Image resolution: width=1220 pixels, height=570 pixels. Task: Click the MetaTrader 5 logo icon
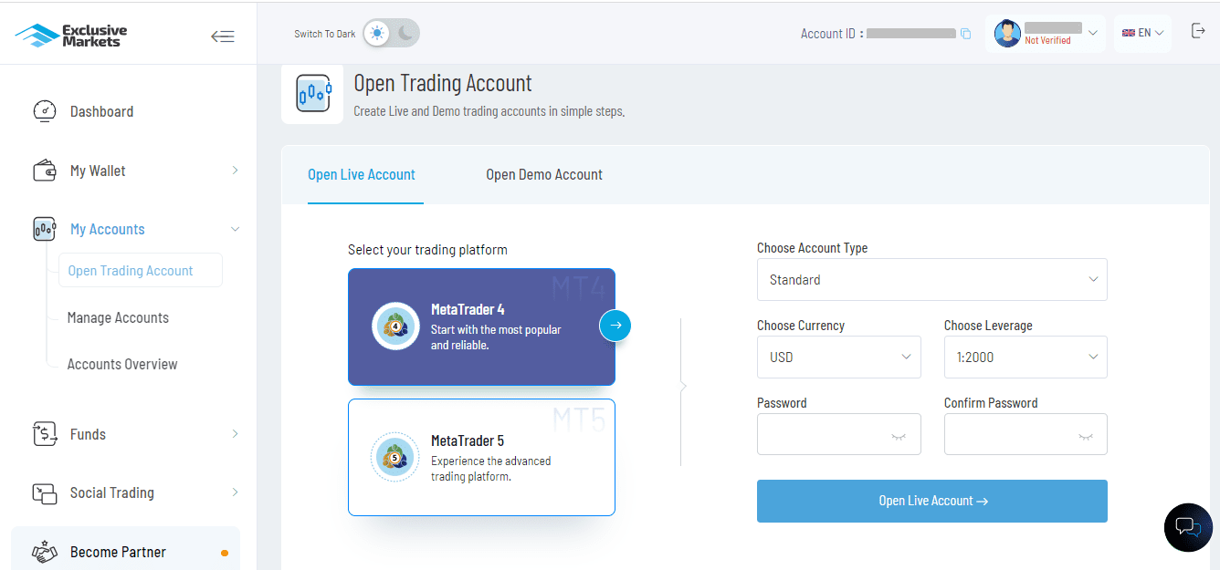pos(395,457)
